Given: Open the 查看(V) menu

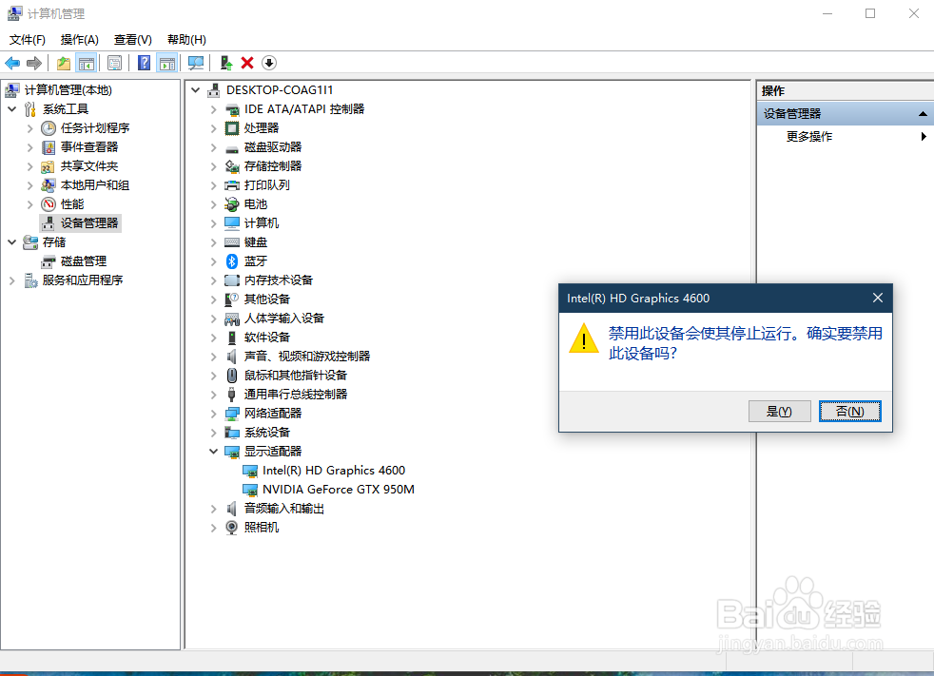Looking at the screenshot, I should 133,39.
